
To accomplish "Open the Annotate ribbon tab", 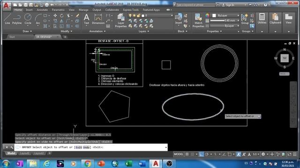I will tap(42, 10).
